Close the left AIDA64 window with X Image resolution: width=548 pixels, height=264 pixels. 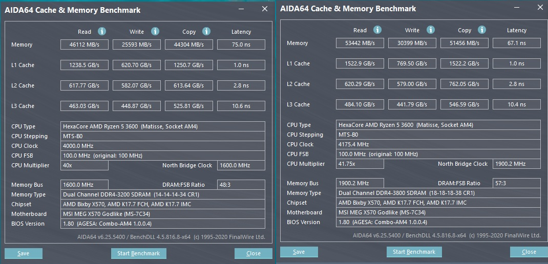coord(265,9)
